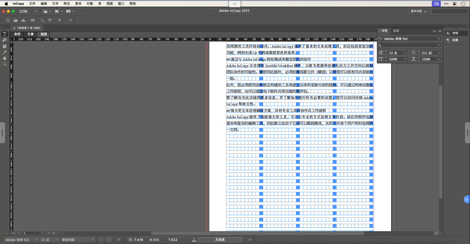
Task: Click the spell check abc icon
Action: (x=50, y=20)
